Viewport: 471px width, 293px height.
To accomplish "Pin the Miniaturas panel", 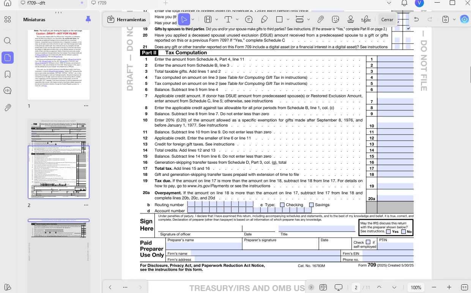I will click(x=88, y=19).
